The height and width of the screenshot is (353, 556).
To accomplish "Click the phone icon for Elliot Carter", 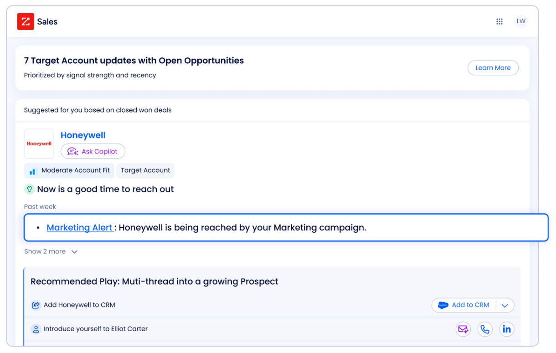I will (x=485, y=329).
